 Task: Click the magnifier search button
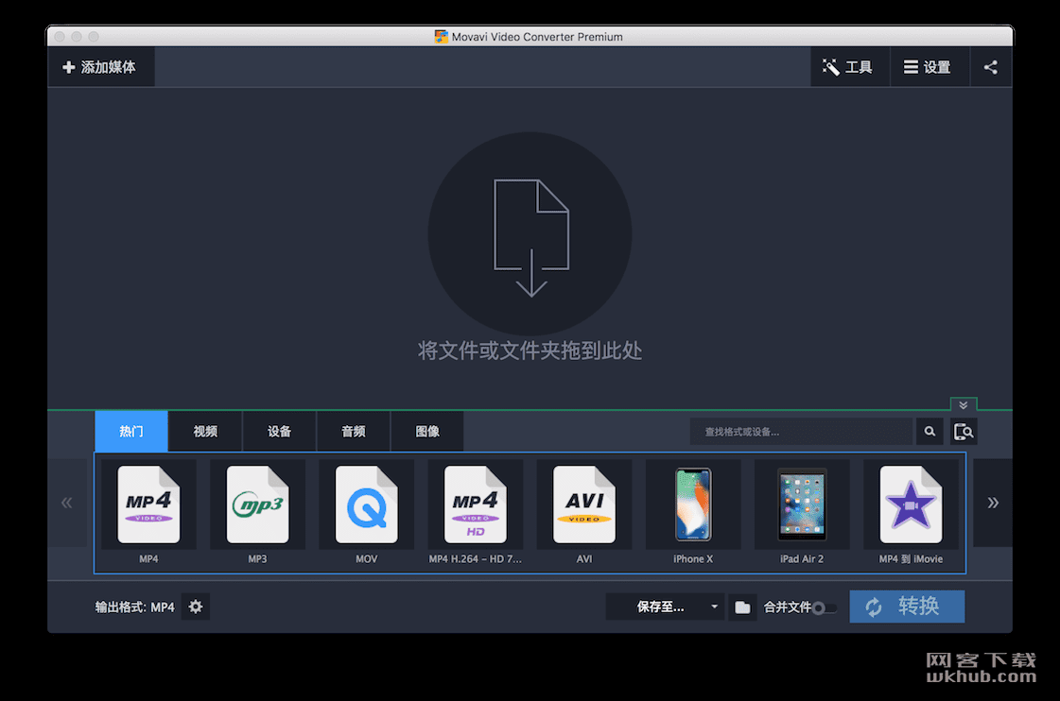930,432
